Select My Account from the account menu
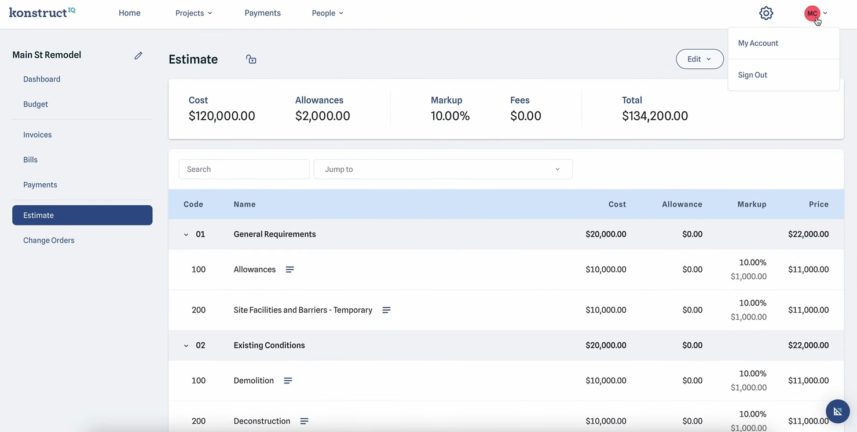The width and height of the screenshot is (857, 432). (x=758, y=42)
